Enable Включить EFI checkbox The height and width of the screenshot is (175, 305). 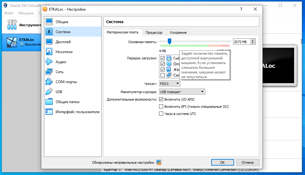161,107
